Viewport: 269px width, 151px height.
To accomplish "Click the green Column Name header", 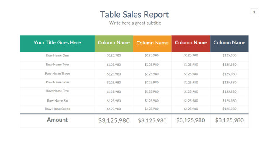I will (114, 44).
